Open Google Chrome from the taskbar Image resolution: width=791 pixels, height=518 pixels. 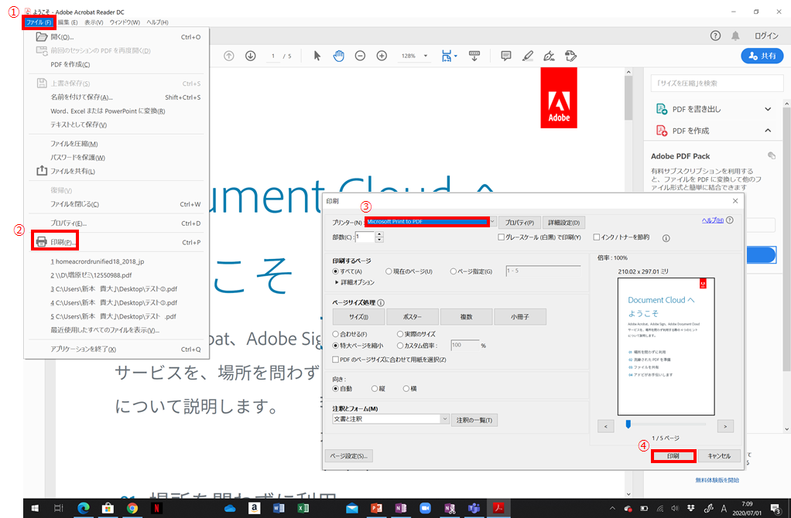pyautogui.click(x=132, y=508)
